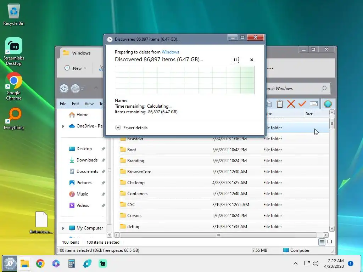The image size is (363, 272).
Task: Open File Explorer from the taskbar
Action: coord(24,263)
